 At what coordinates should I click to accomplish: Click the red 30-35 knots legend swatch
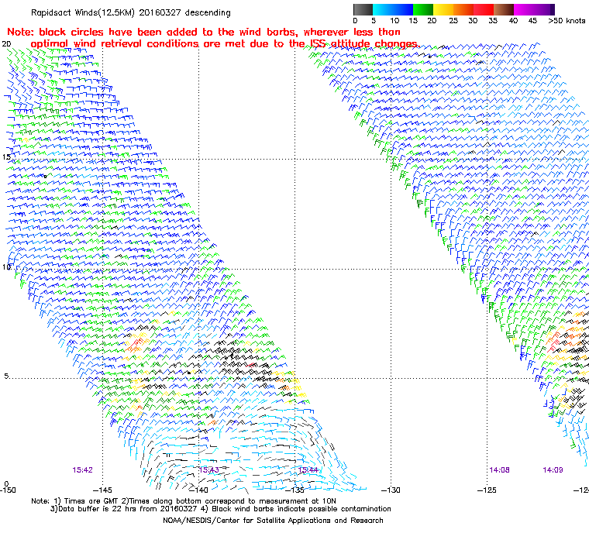[483, 9]
